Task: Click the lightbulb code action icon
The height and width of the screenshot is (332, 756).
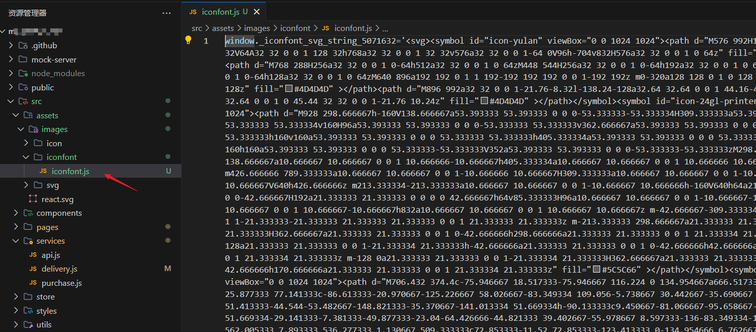Action: 188,40
